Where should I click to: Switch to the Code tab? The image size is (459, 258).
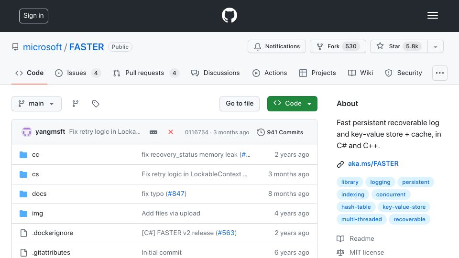pos(29,73)
